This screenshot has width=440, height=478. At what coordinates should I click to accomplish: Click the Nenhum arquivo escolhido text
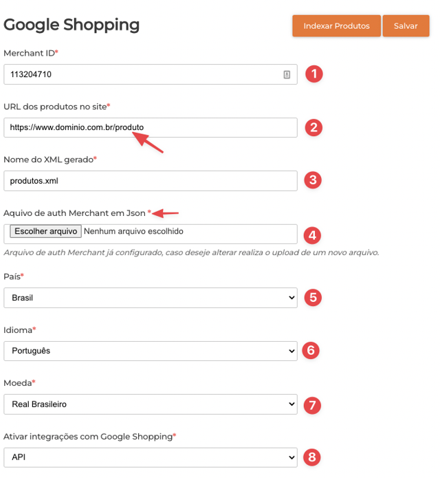tap(133, 232)
